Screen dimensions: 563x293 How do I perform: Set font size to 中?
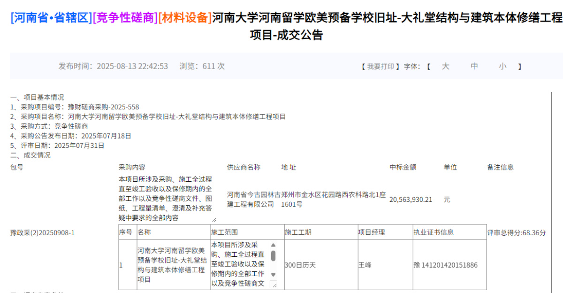point(474,67)
